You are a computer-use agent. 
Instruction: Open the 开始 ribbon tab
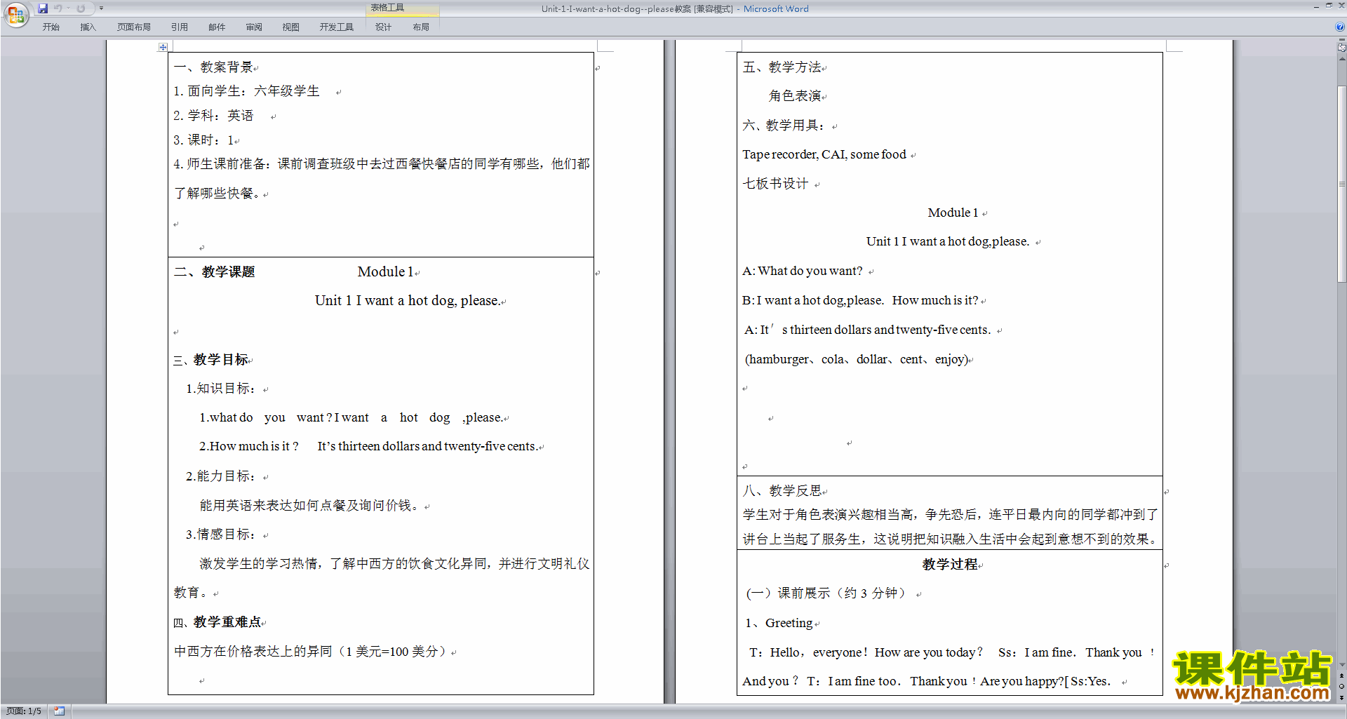coord(51,27)
